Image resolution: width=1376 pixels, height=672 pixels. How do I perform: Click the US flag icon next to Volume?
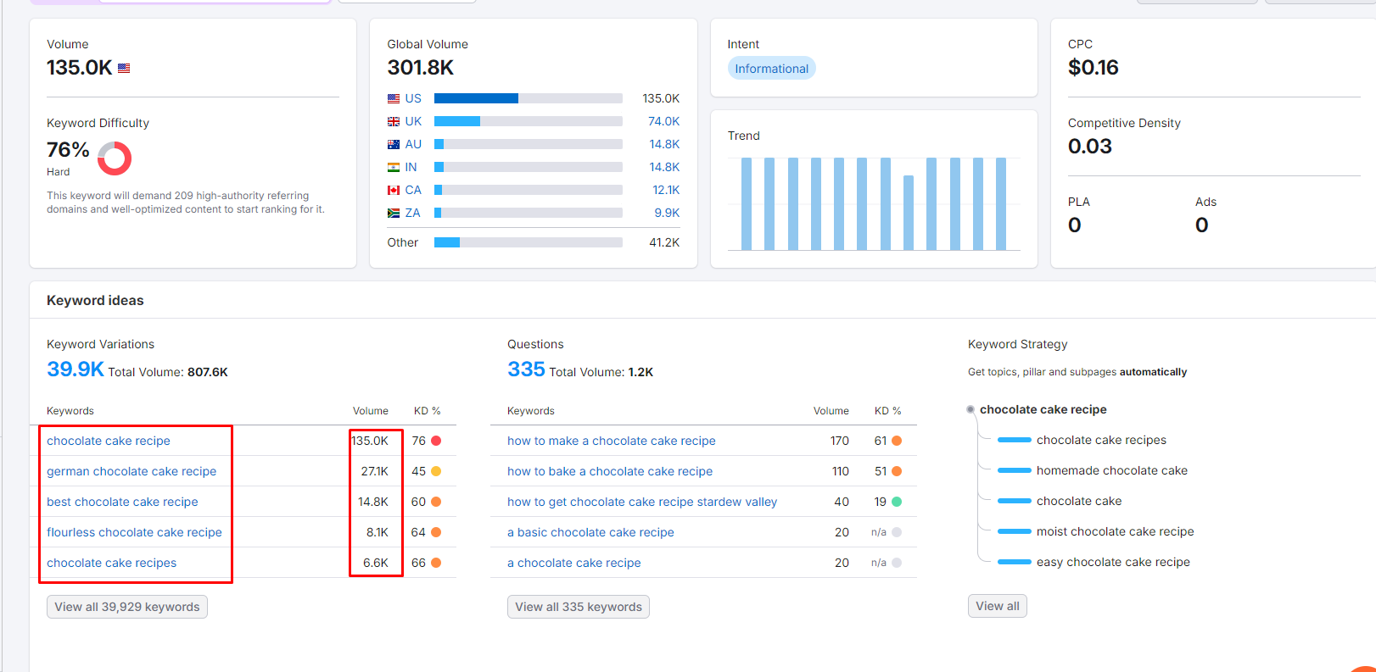click(124, 69)
